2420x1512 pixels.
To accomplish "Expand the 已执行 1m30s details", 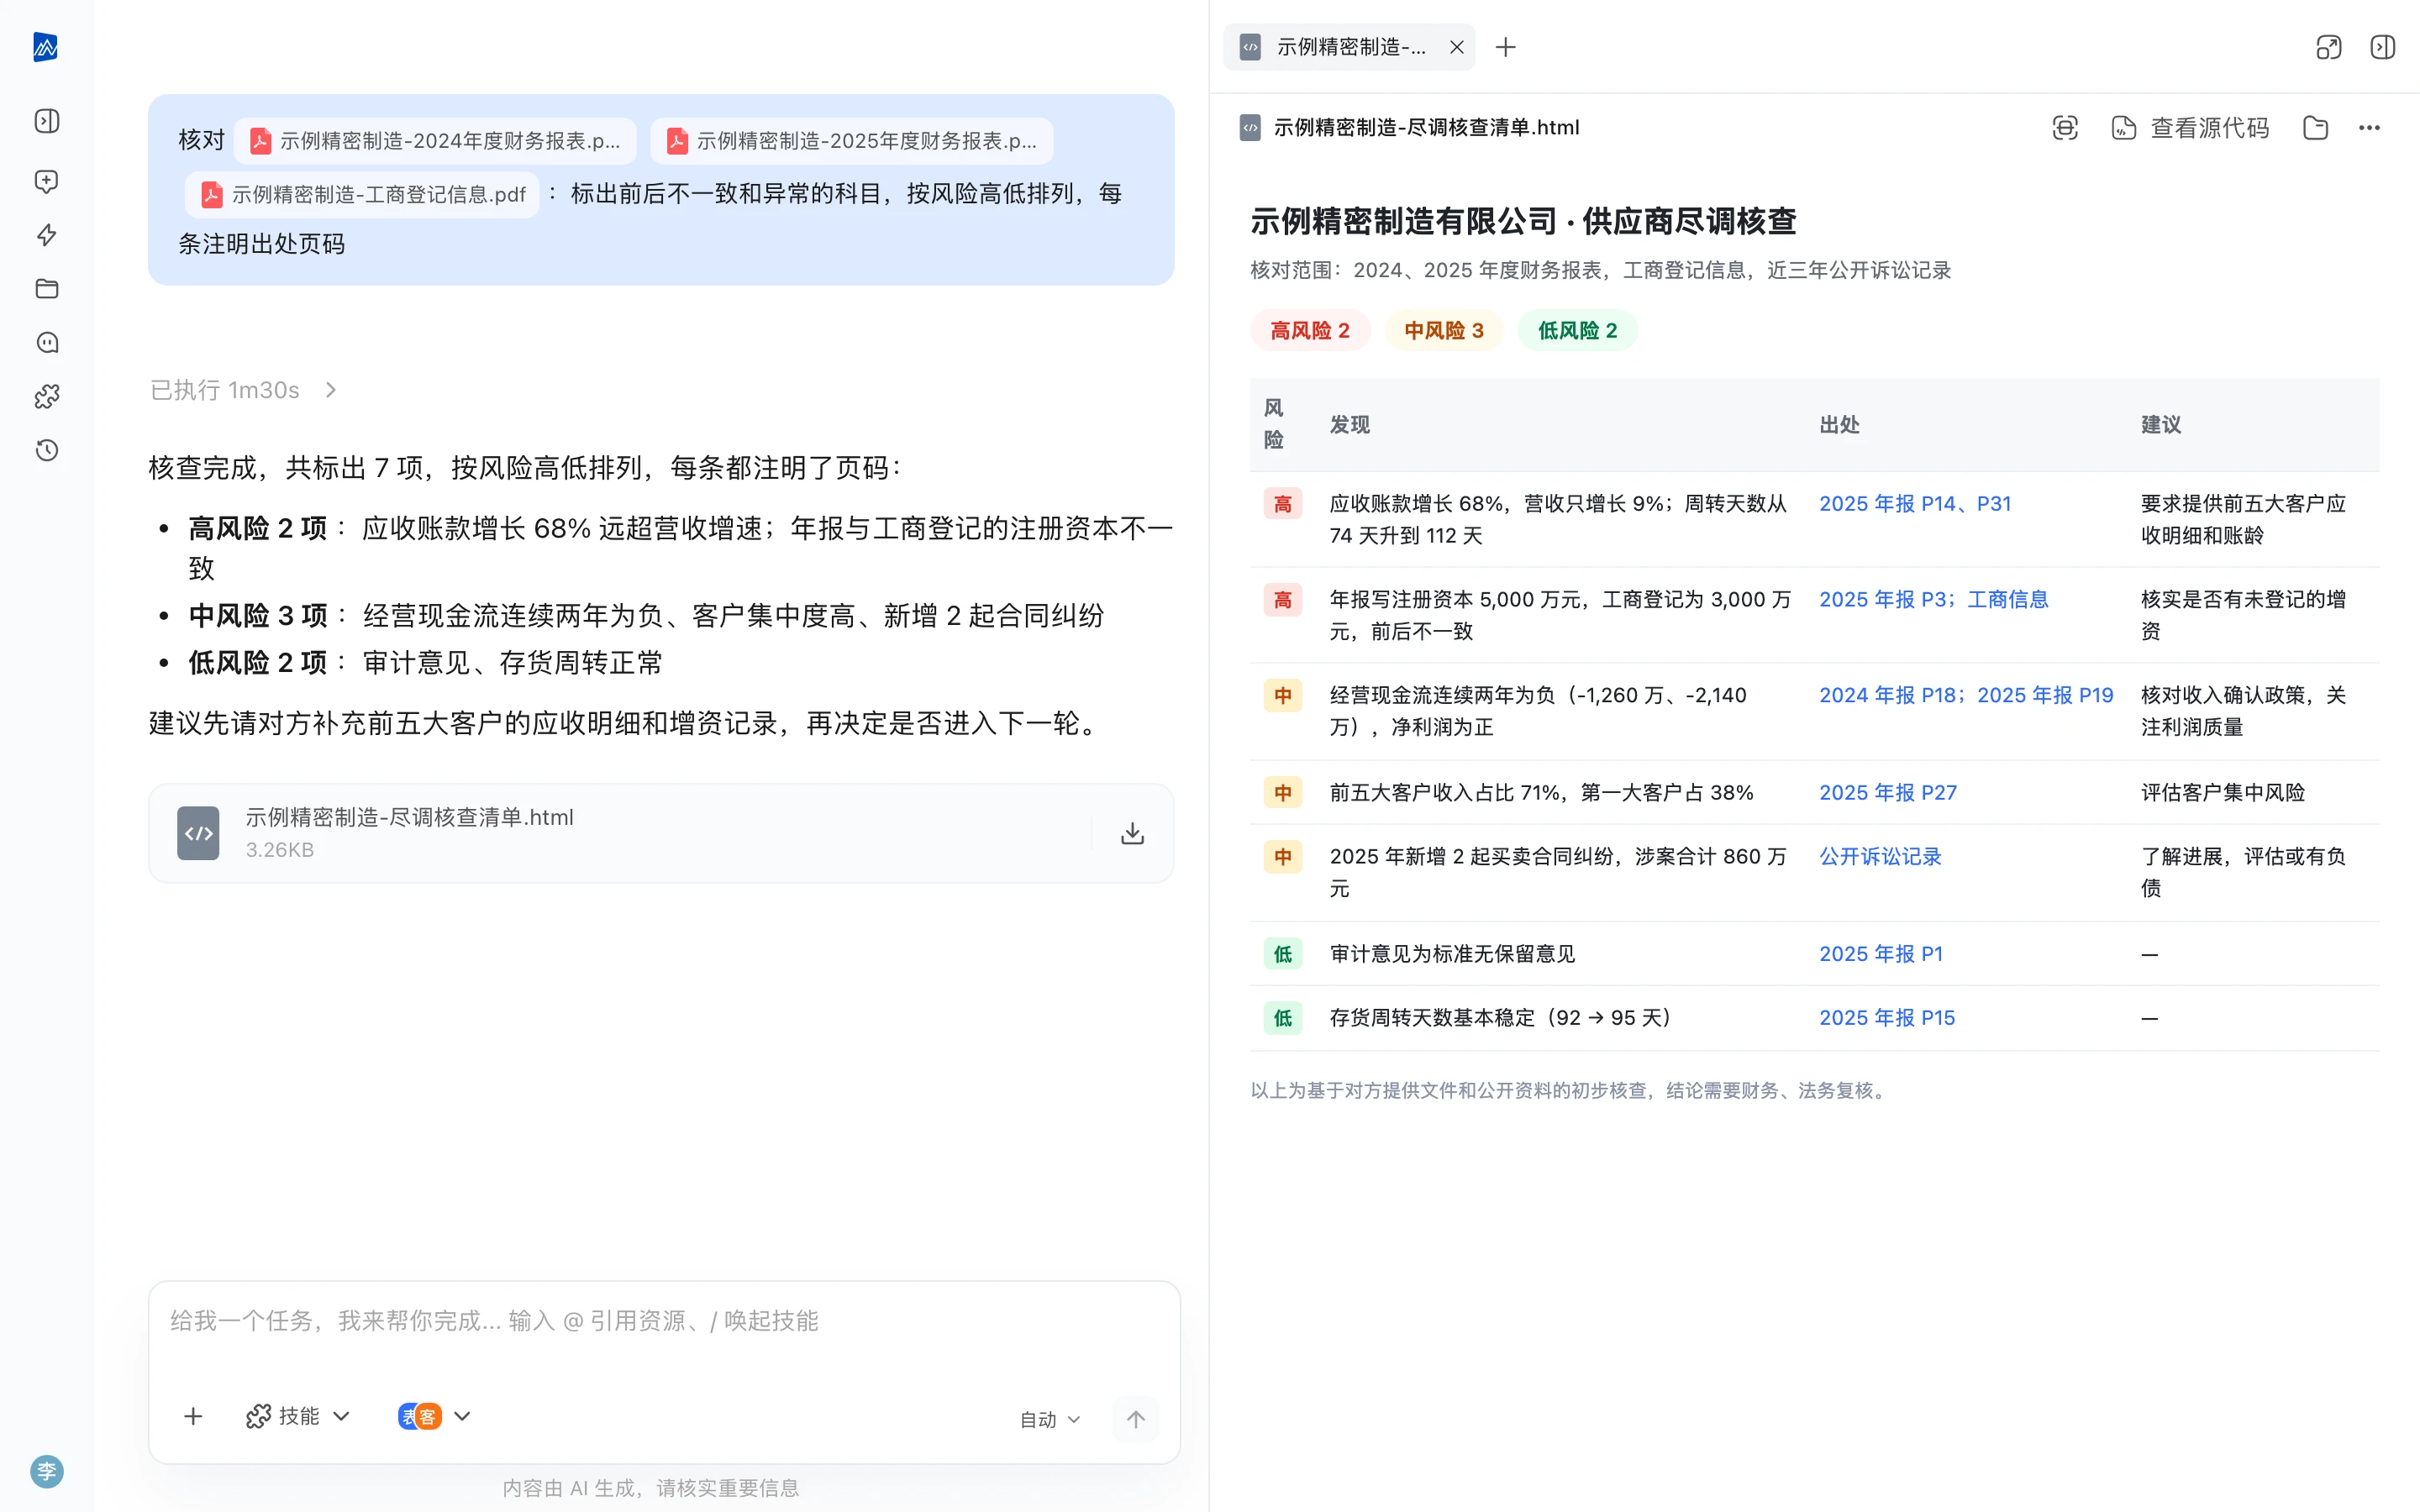I will click(x=244, y=390).
